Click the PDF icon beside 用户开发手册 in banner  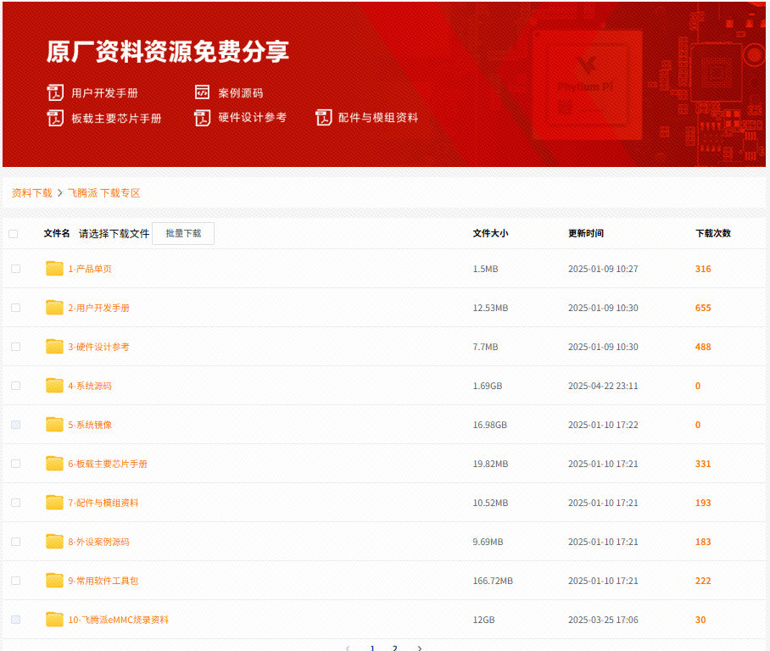point(55,92)
